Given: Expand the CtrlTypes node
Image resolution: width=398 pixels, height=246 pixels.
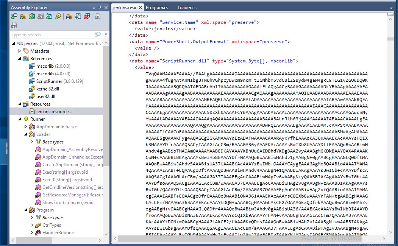Looking at the screenshot, I should tap(32, 225).
